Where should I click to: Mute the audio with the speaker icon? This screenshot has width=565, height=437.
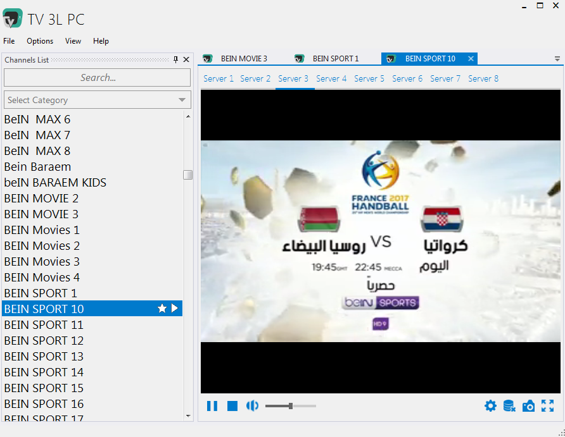pos(252,406)
